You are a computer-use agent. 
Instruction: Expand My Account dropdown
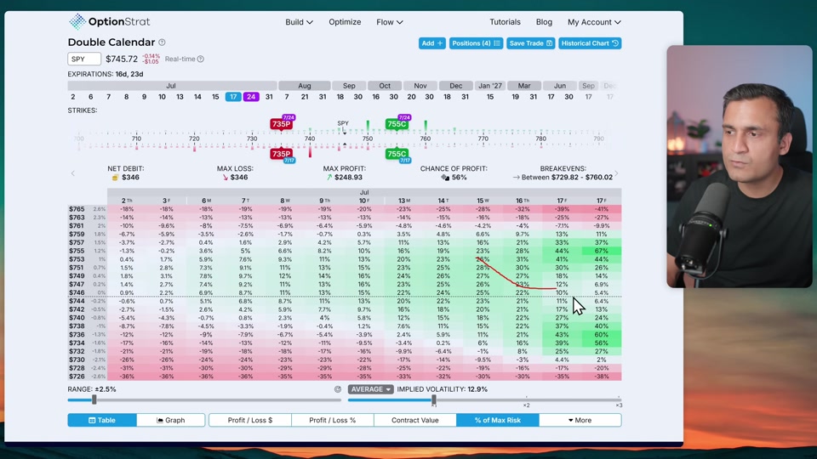tap(594, 22)
